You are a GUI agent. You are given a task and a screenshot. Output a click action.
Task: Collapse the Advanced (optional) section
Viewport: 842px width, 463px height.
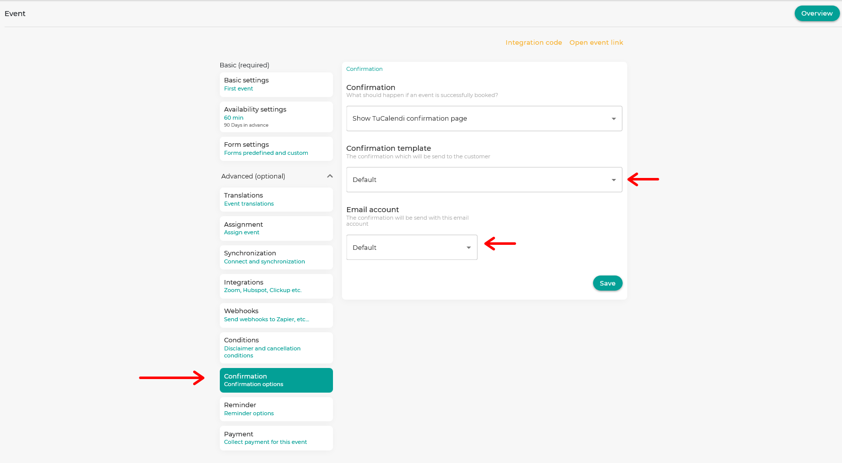coord(329,176)
